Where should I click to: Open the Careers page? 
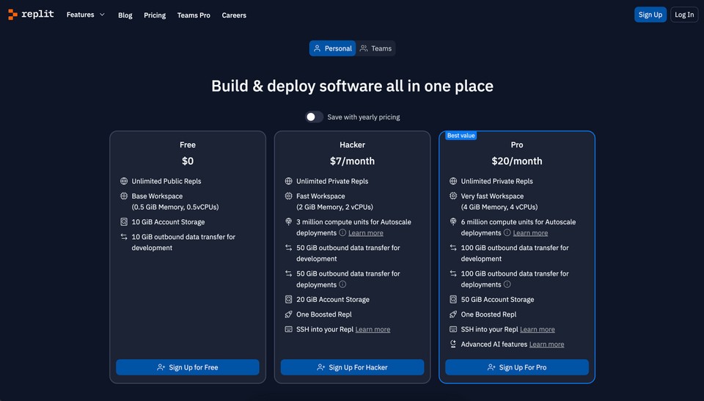234,15
